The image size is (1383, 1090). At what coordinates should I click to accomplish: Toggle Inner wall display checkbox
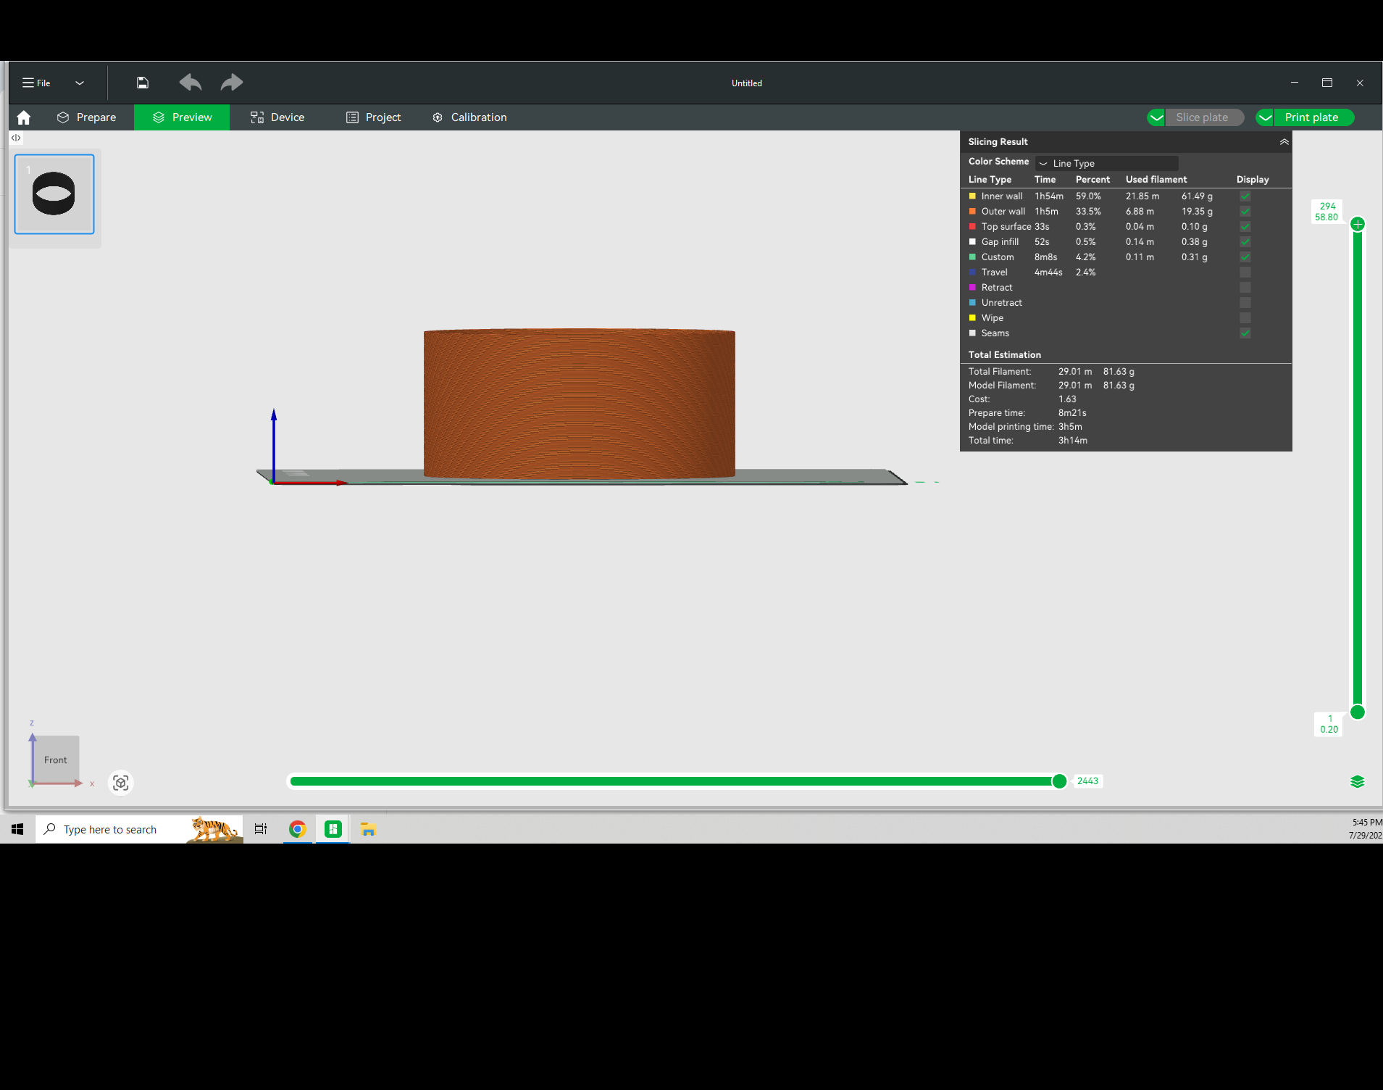click(1245, 196)
